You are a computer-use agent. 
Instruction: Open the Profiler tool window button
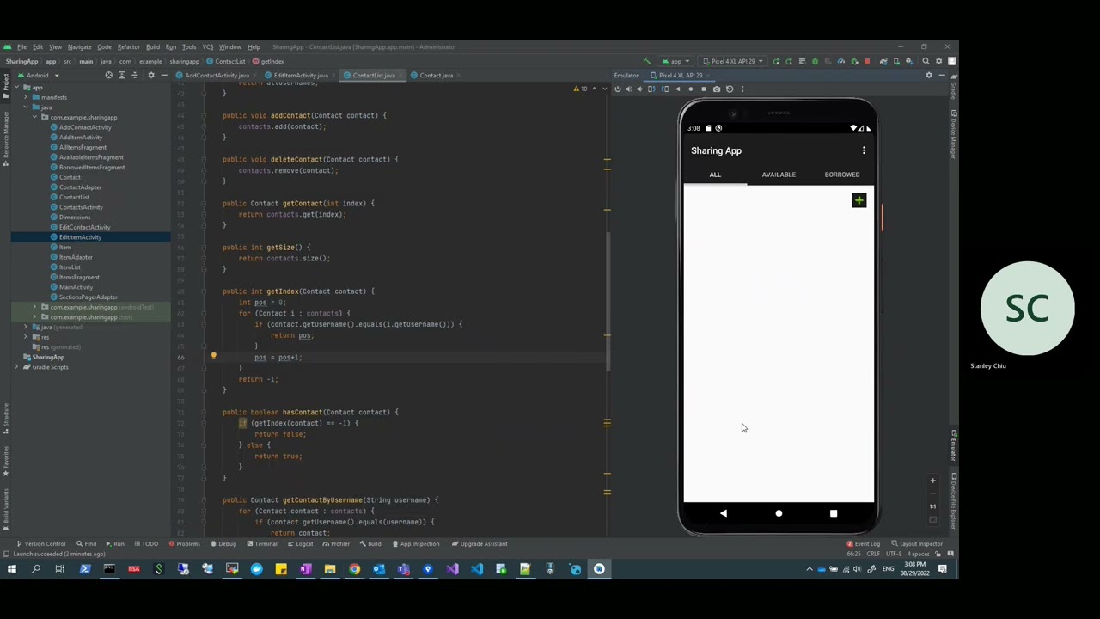336,543
